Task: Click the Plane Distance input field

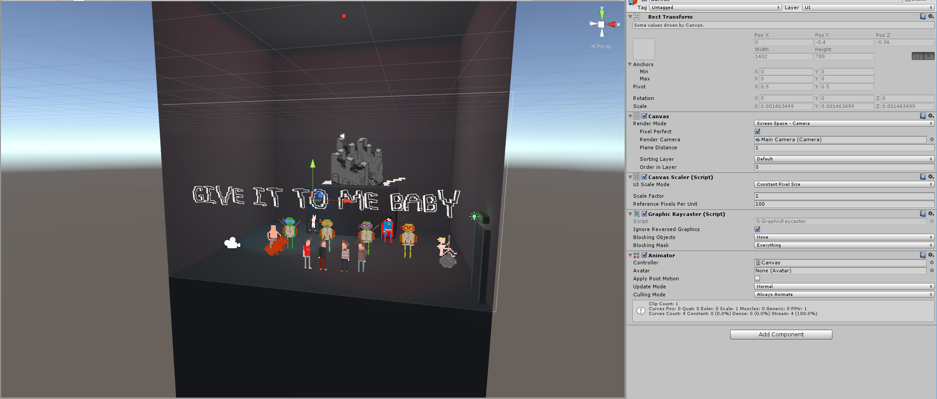Action: [844, 148]
